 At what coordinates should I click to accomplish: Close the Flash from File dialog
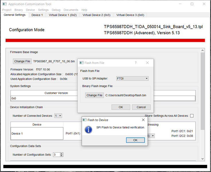click(x=147, y=63)
